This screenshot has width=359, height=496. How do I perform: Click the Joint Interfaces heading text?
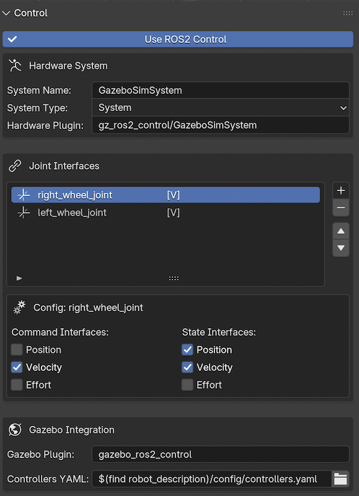pyautogui.click(x=64, y=166)
